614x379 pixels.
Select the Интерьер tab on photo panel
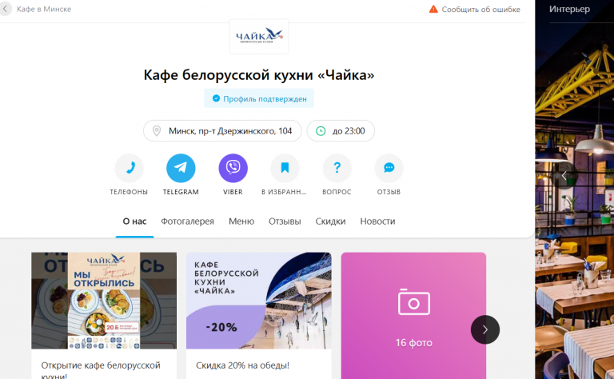pos(569,10)
